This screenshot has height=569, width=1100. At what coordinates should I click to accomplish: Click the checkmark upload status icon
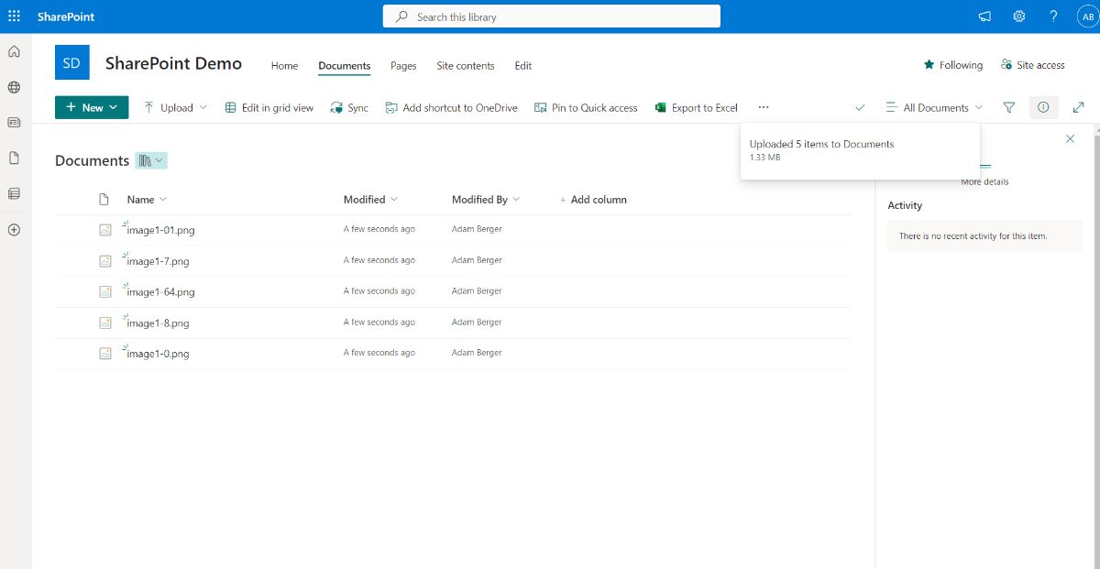click(x=860, y=107)
